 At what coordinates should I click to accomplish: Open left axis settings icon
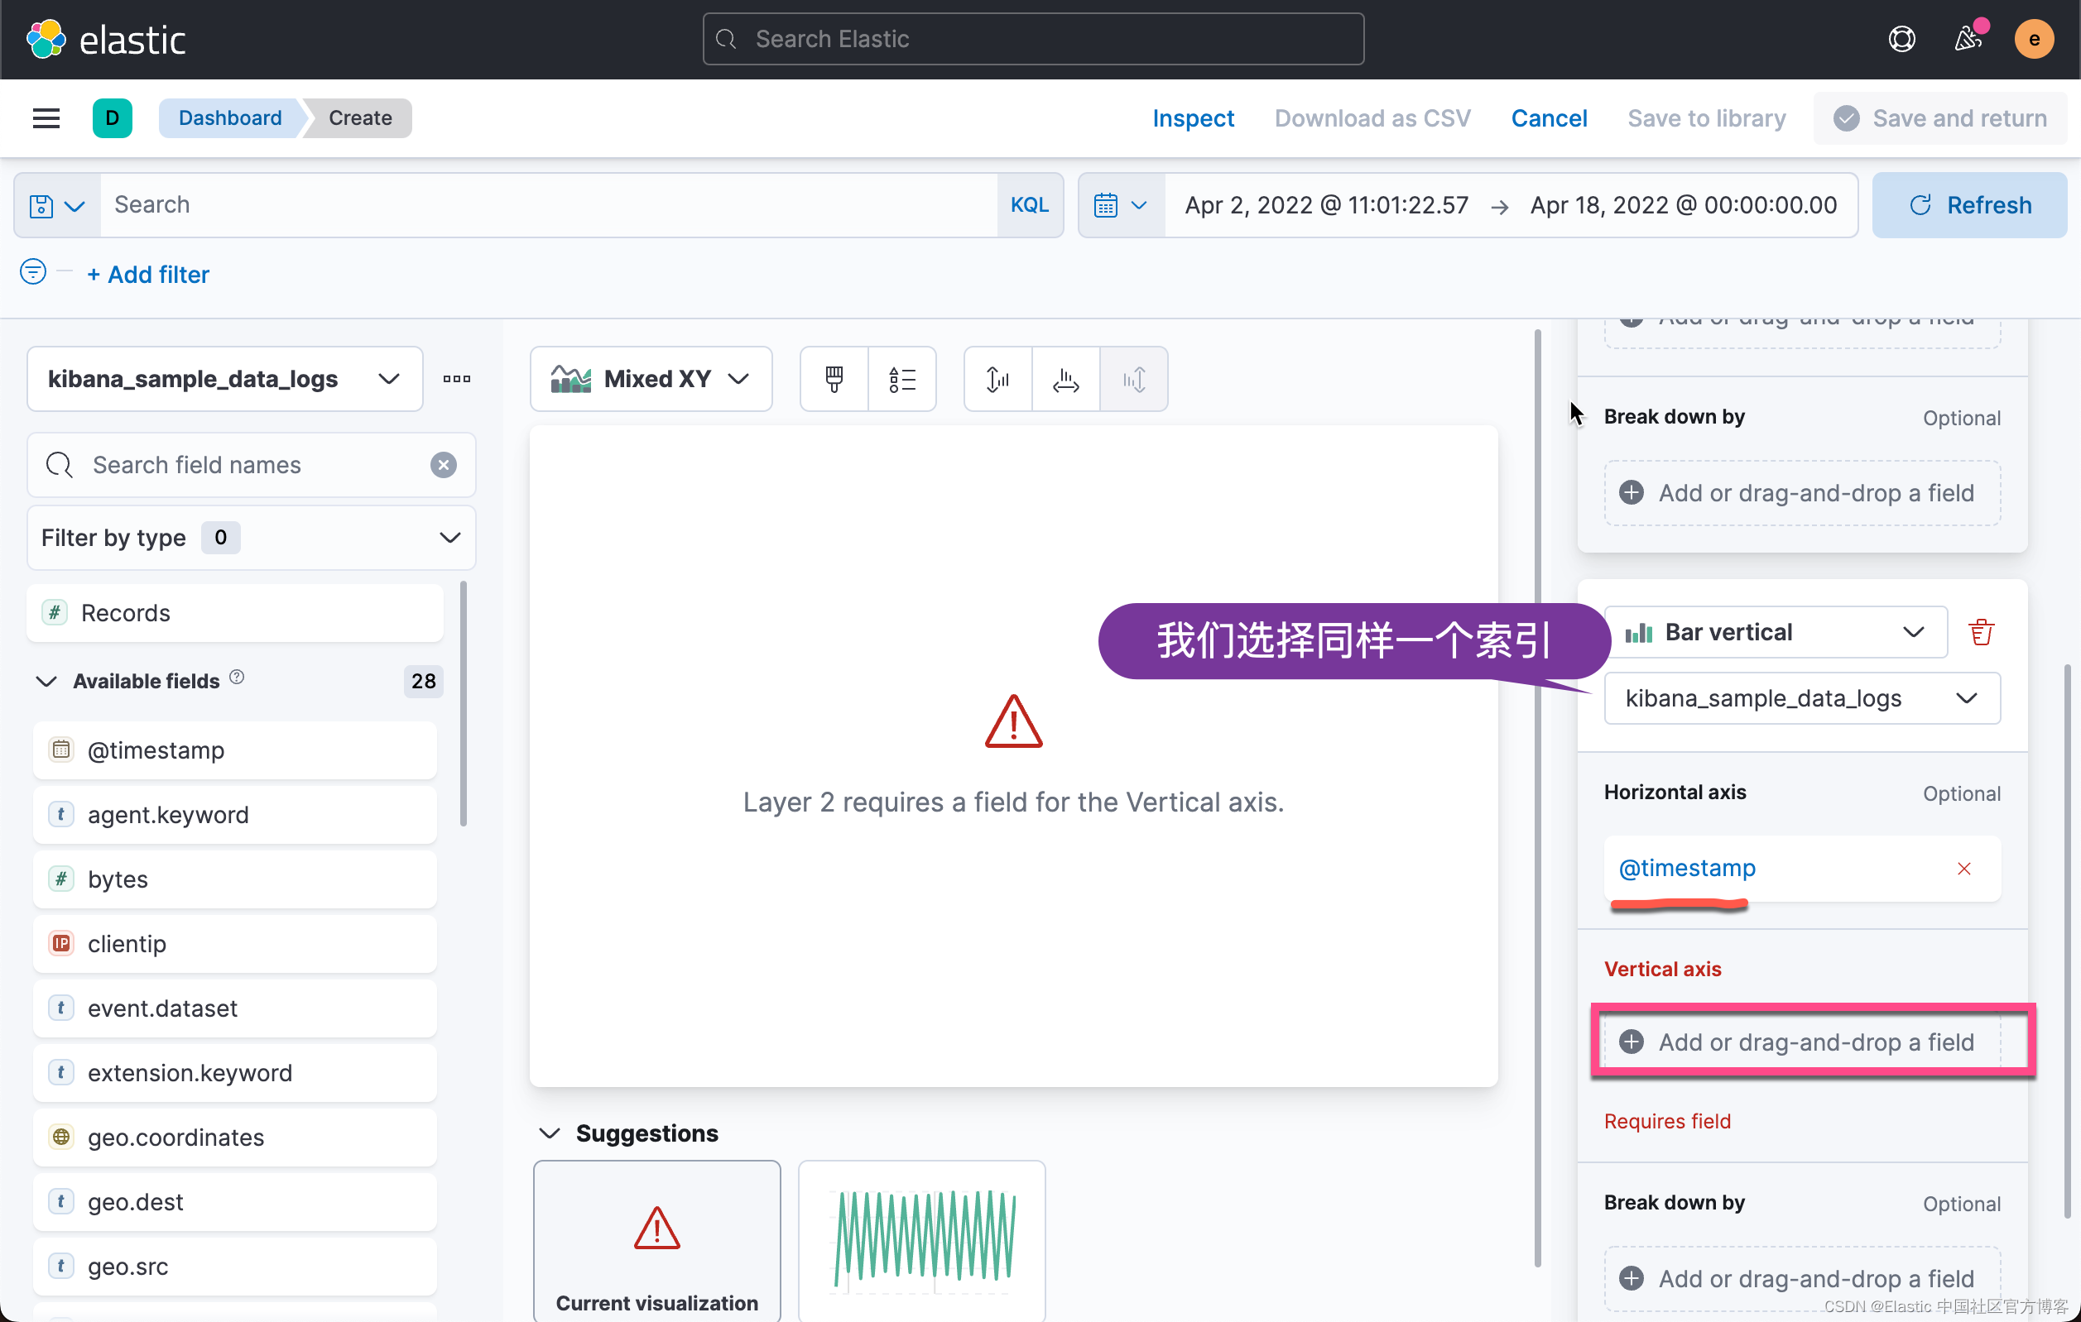point(997,379)
